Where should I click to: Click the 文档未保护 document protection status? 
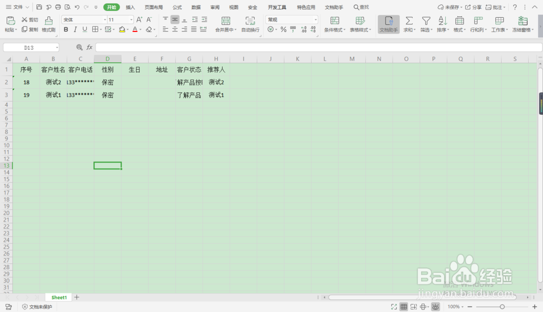37,307
